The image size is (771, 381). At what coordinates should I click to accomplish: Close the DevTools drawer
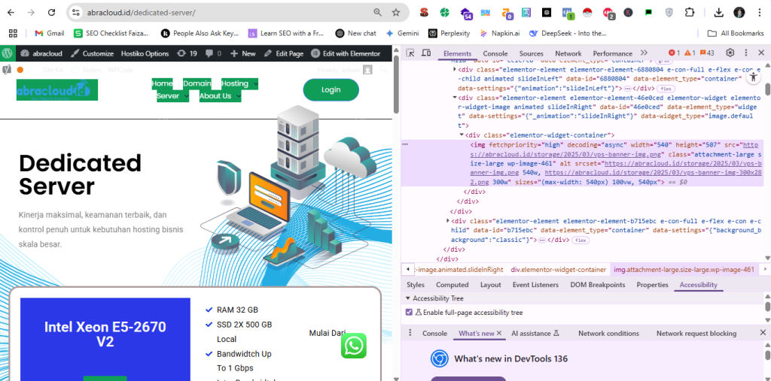pos(763,333)
